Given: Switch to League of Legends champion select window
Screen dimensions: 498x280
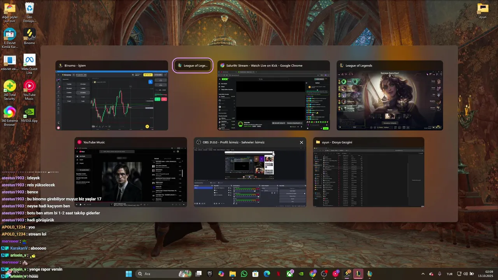Looking at the screenshot, I should [390, 96].
